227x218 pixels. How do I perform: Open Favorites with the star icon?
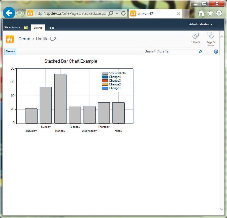point(210,13)
